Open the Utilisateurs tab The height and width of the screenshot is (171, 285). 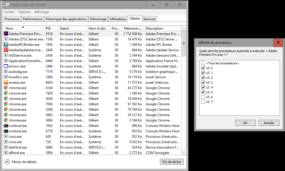(118, 19)
